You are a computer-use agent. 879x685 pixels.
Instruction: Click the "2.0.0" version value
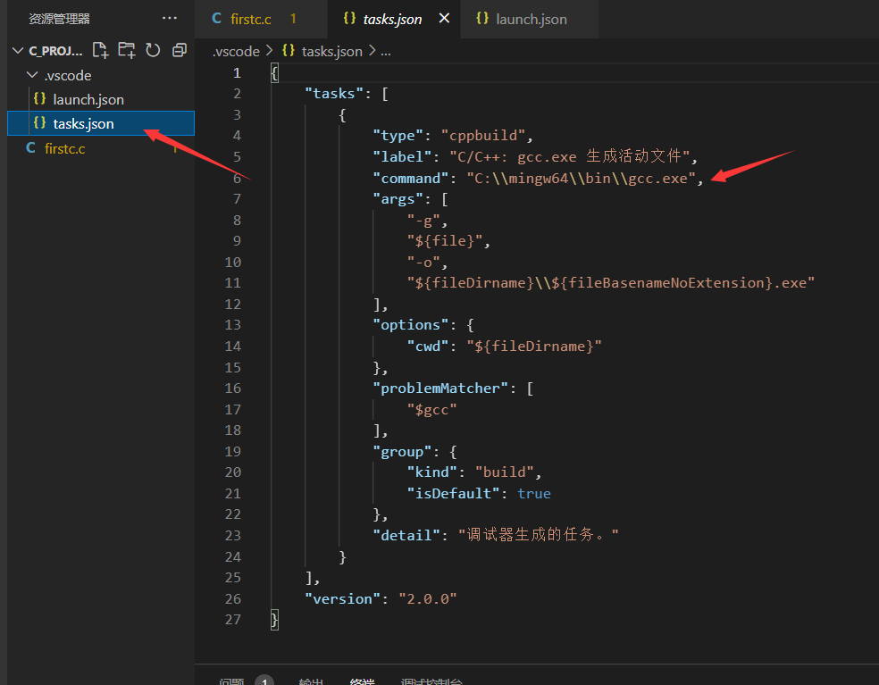[x=428, y=599]
